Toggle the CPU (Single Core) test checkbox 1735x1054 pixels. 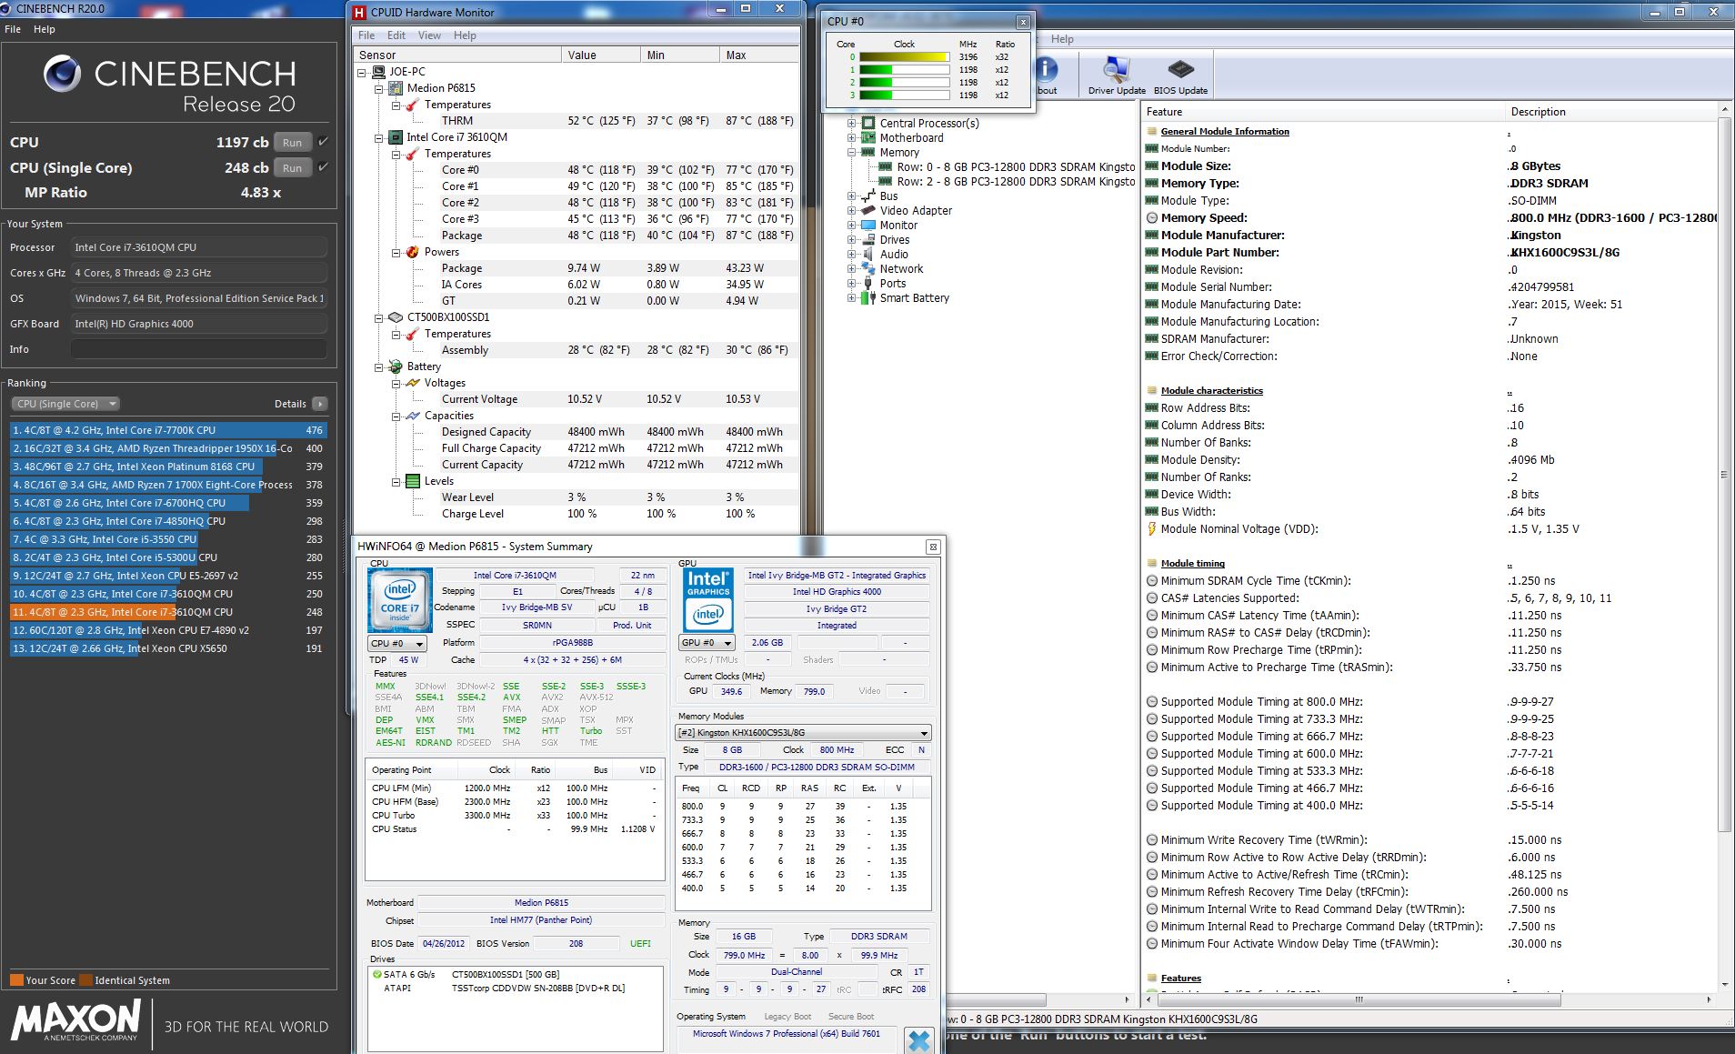click(323, 167)
